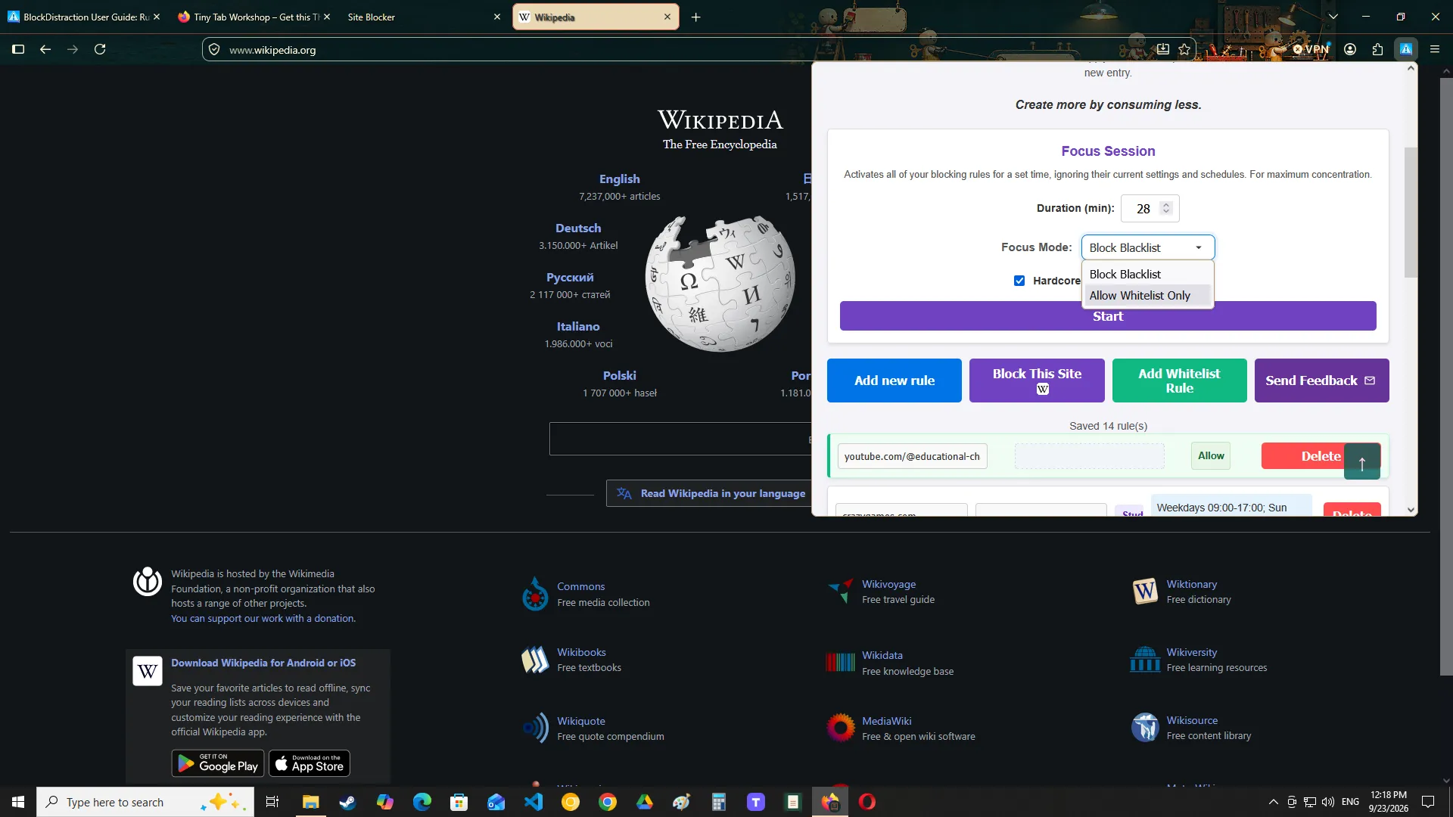Screen dimensions: 1453x817
Task: Close the Tiny Tab Workshop tab
Action: point(327,17)
